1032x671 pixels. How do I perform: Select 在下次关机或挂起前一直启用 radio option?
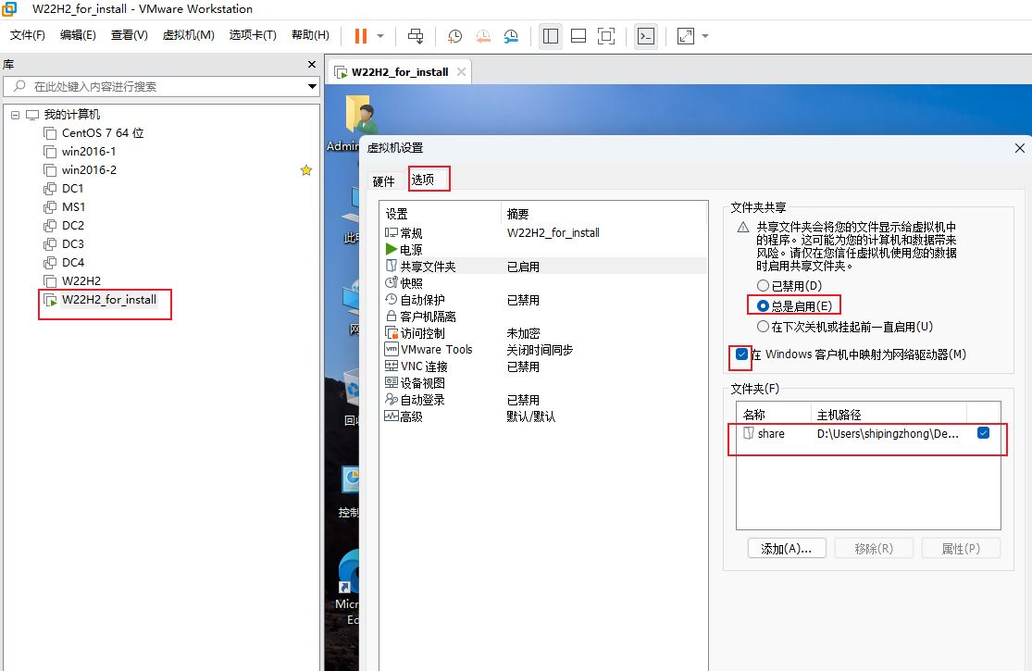coord(764,327)
